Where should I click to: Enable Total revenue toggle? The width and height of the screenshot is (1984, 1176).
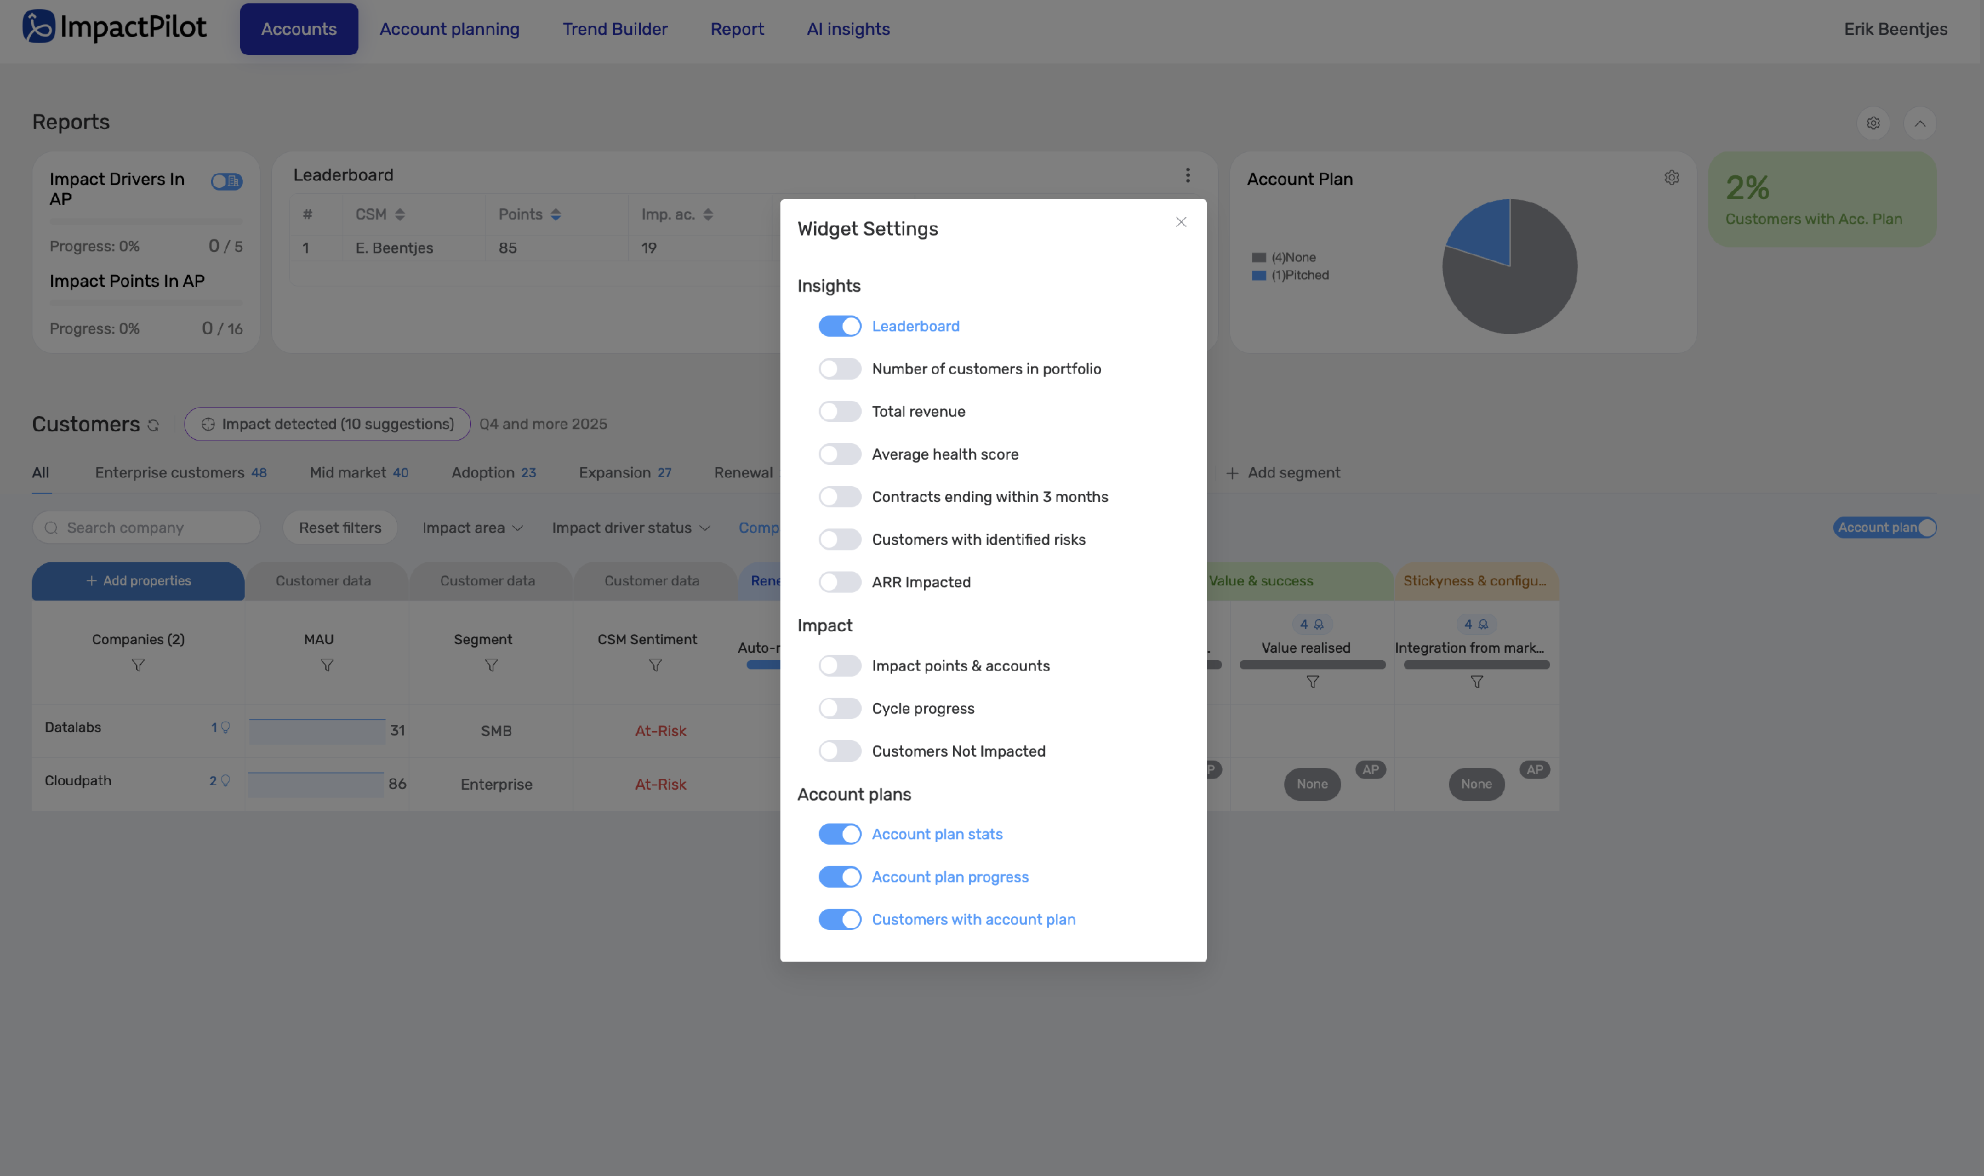tap(839, 411)
